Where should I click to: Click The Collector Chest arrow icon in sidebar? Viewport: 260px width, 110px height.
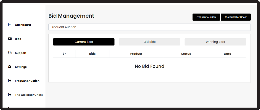click(10, 95)
